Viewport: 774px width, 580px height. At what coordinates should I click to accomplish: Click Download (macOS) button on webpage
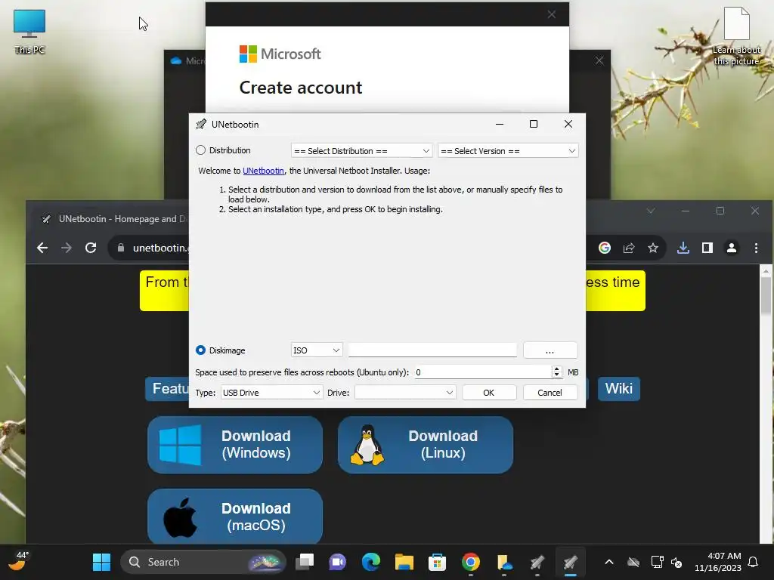tap(235, 517)
